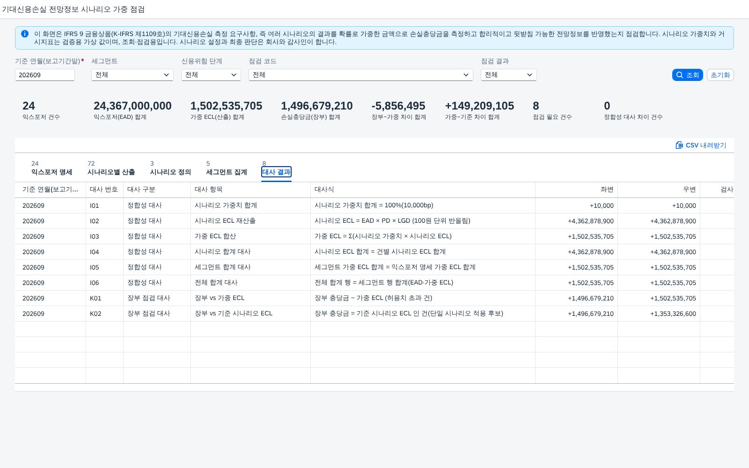Click the magnifier icon on the 조회 button
This screenshot has width=749, height=468.
click(680, 75)
